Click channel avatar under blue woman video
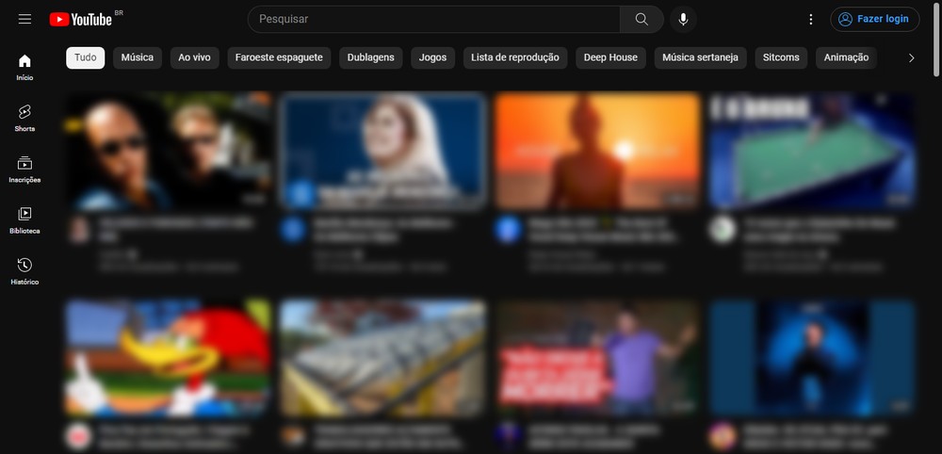 pos(293,231)
